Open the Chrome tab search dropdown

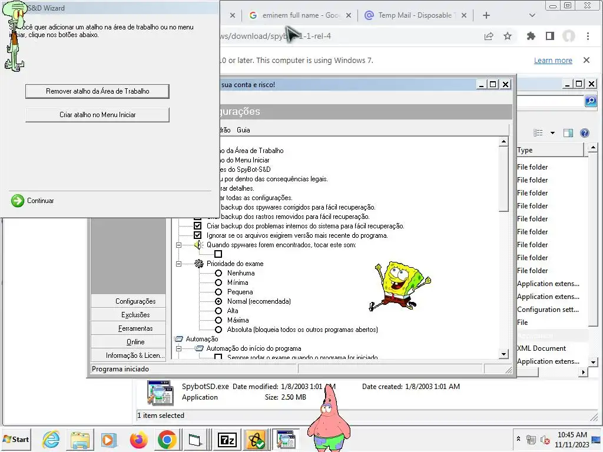pos(532,15)
